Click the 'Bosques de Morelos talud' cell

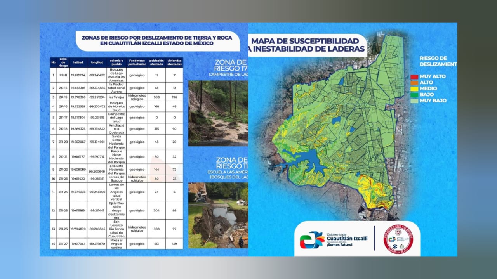click(x=117, y=106)
